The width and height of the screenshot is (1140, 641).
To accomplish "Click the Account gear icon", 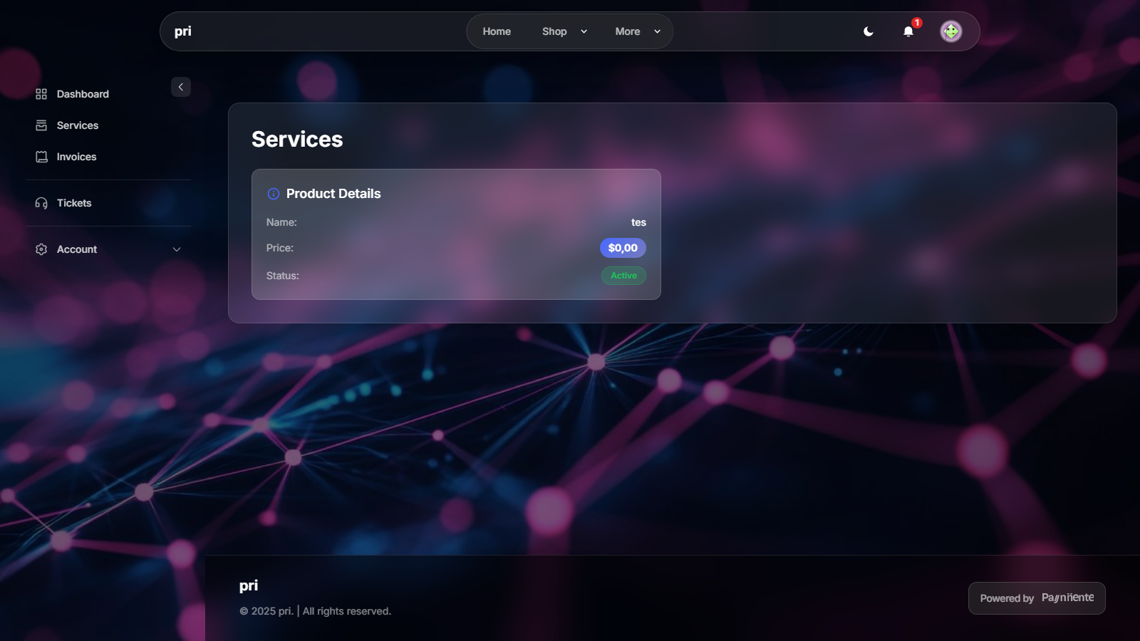I will pyautogui.click(x=41, y=249).
